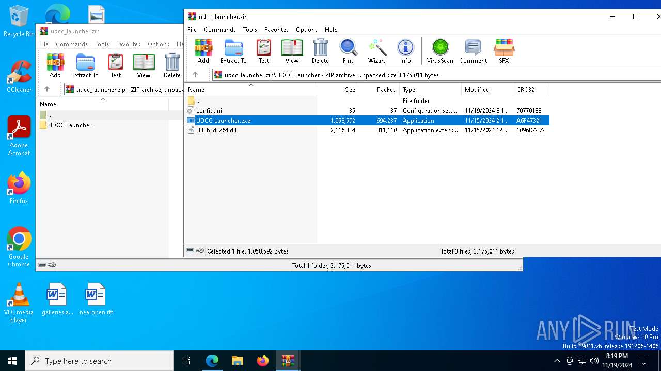Open Options menu in front window
This screenshot has width=661, height=371.
tap(306, 30)
